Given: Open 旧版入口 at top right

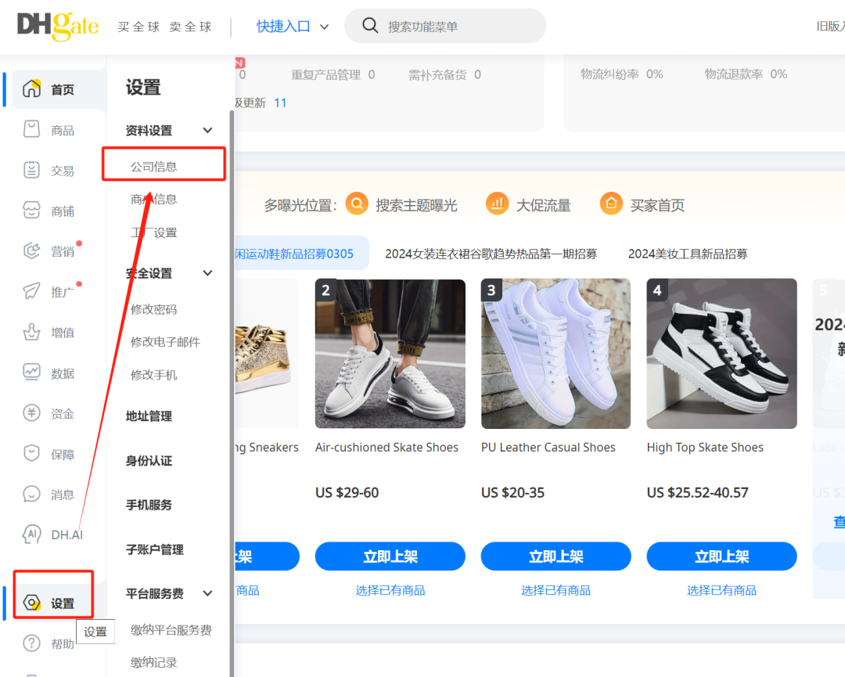Looking at the screenshot, I should 827,25.
